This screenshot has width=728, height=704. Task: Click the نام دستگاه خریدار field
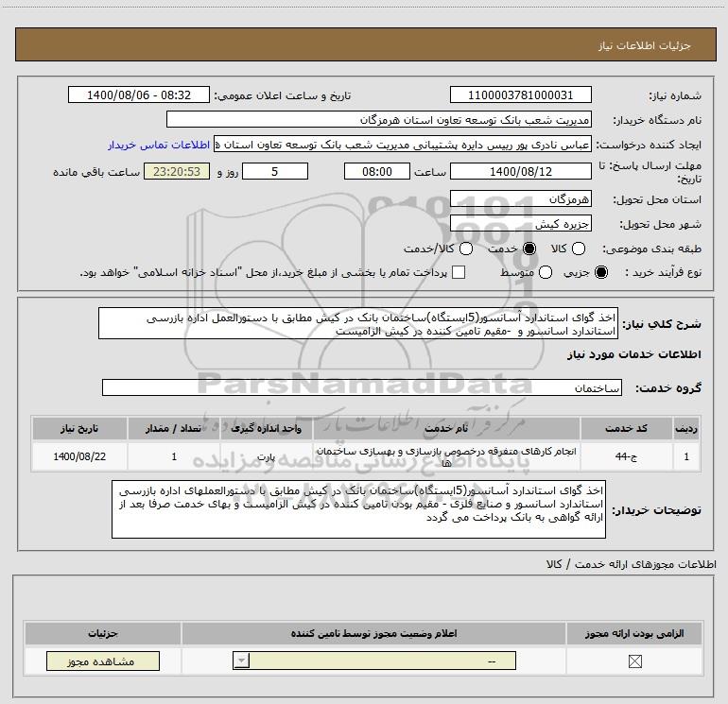tap(379, 119)
